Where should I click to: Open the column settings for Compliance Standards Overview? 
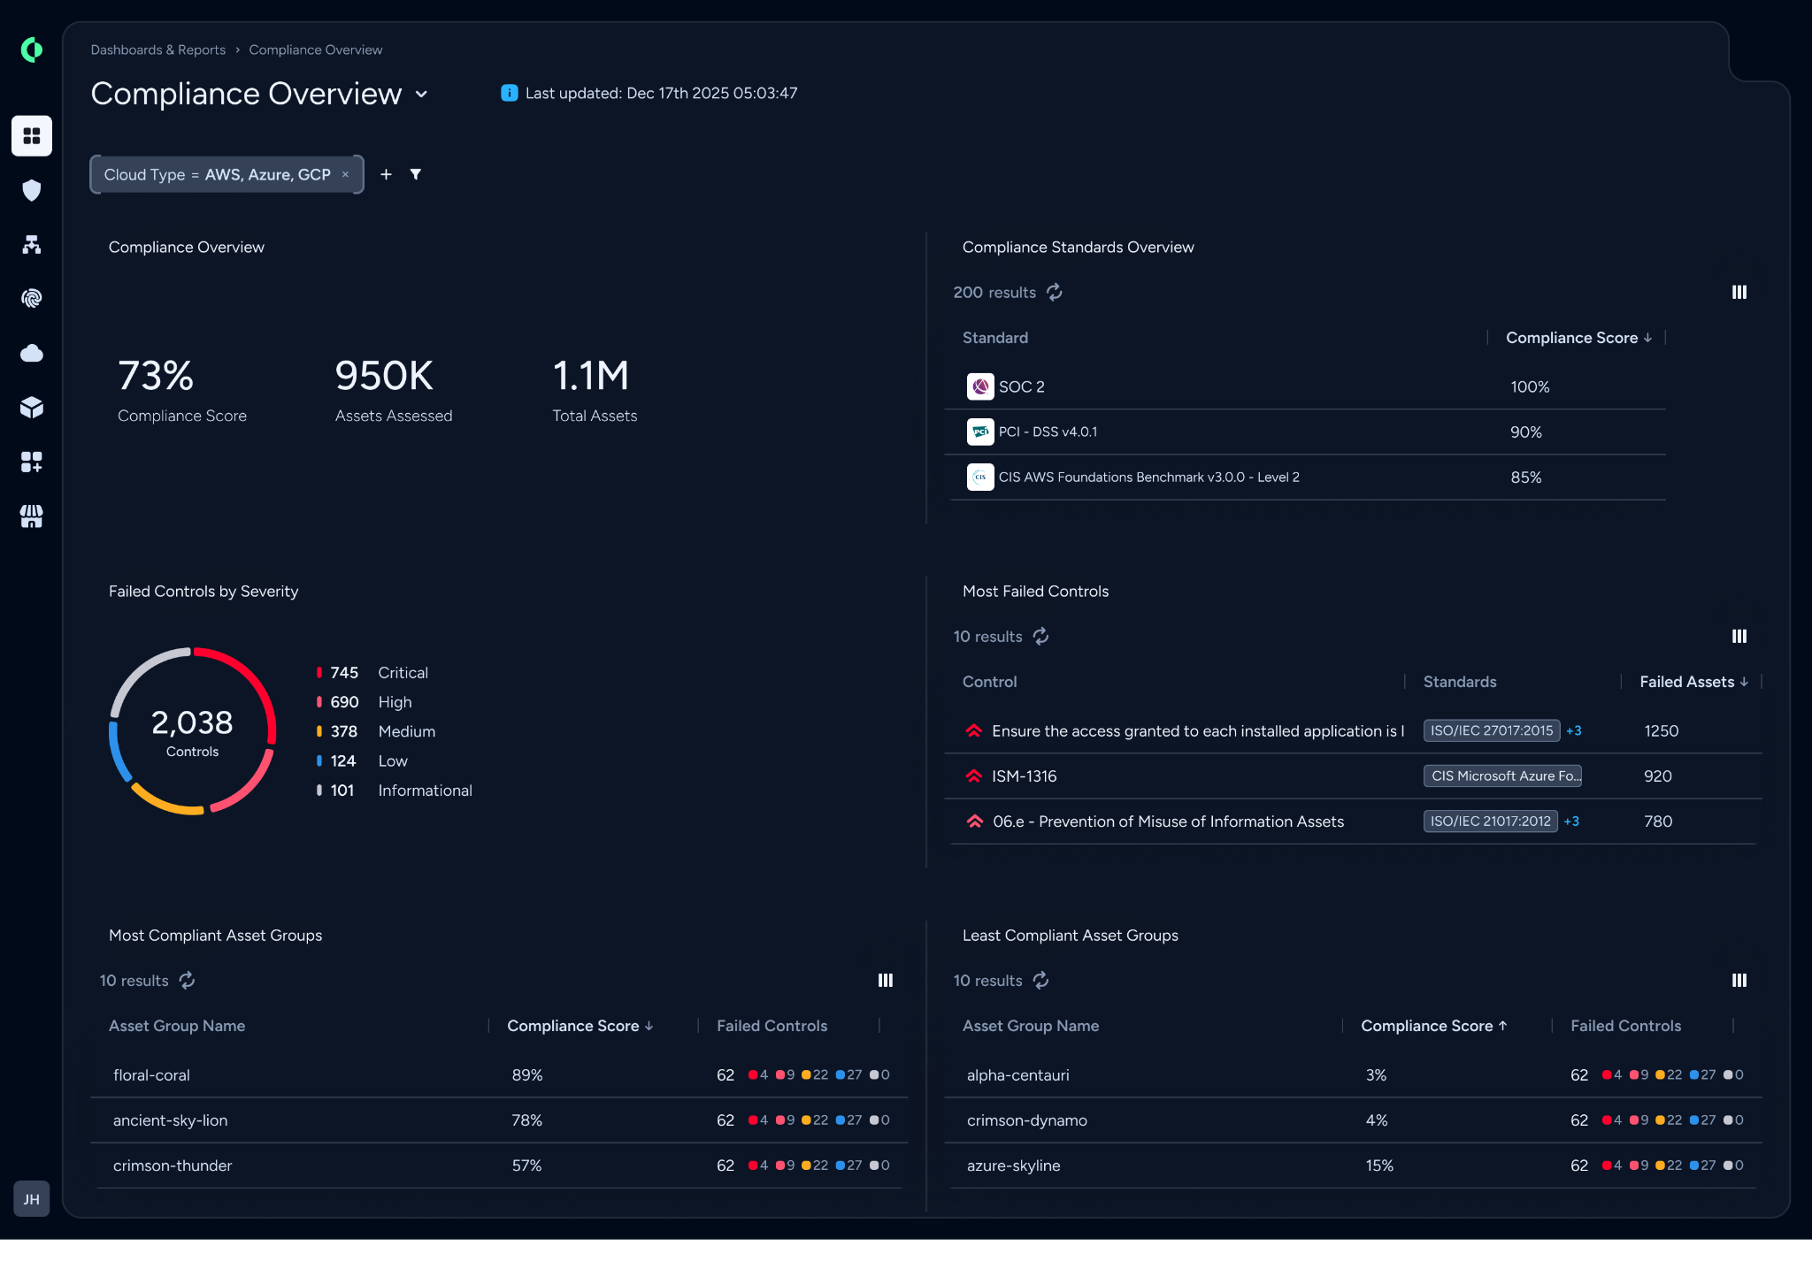(x=1739, y=292)
